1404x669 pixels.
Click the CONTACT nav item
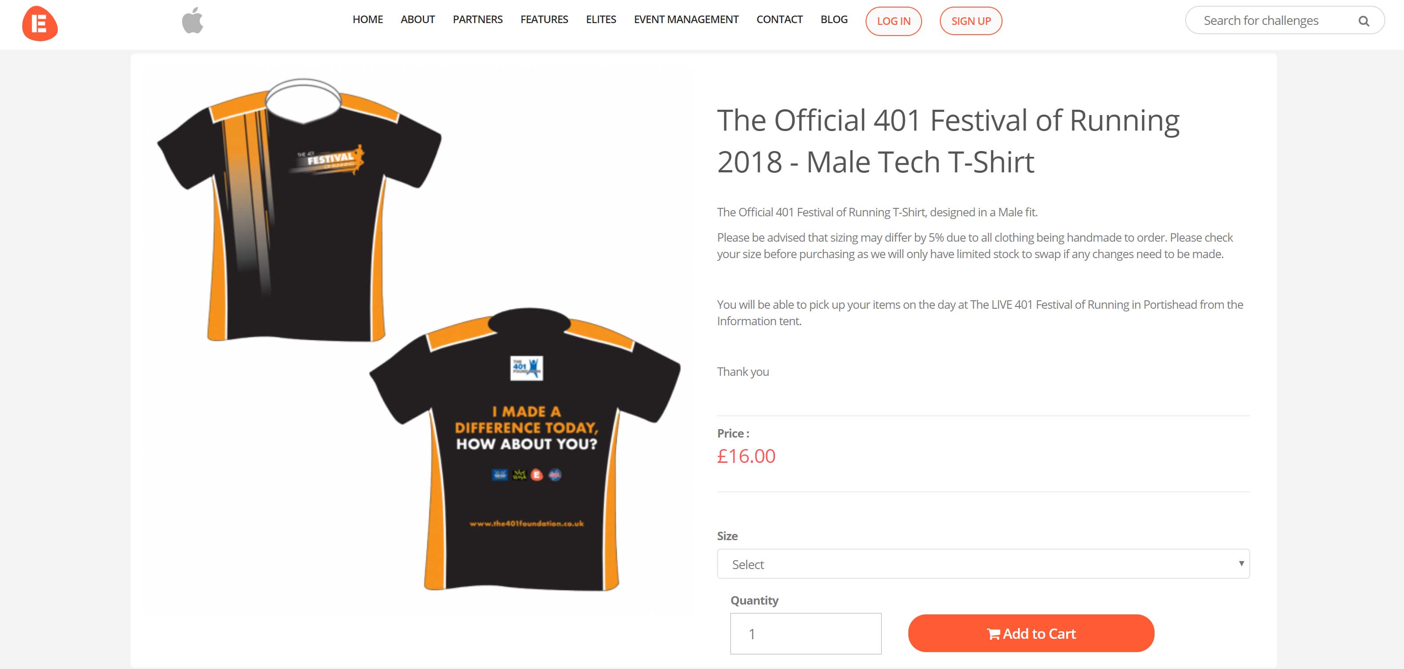pos(779,20)
